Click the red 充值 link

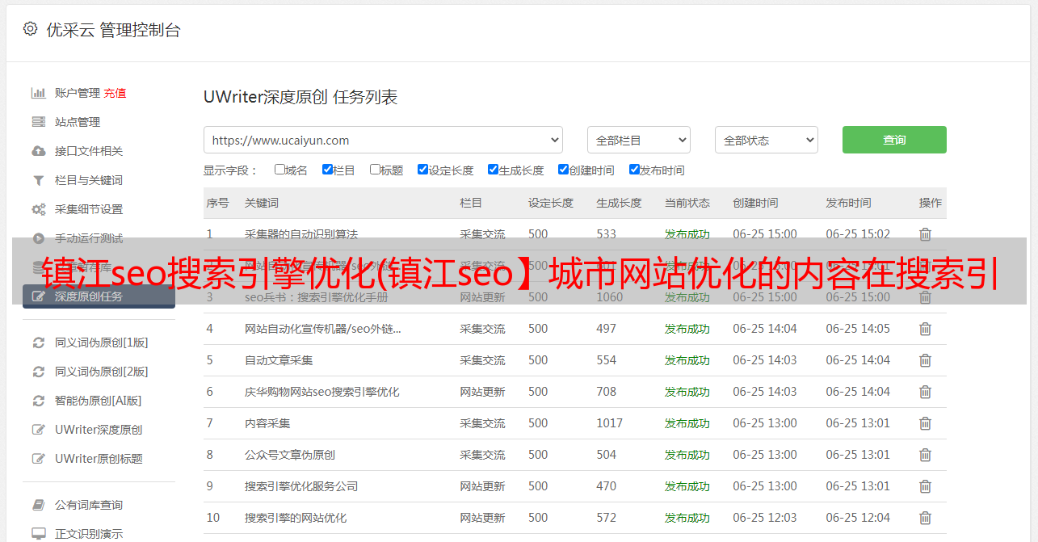(115, 93)
